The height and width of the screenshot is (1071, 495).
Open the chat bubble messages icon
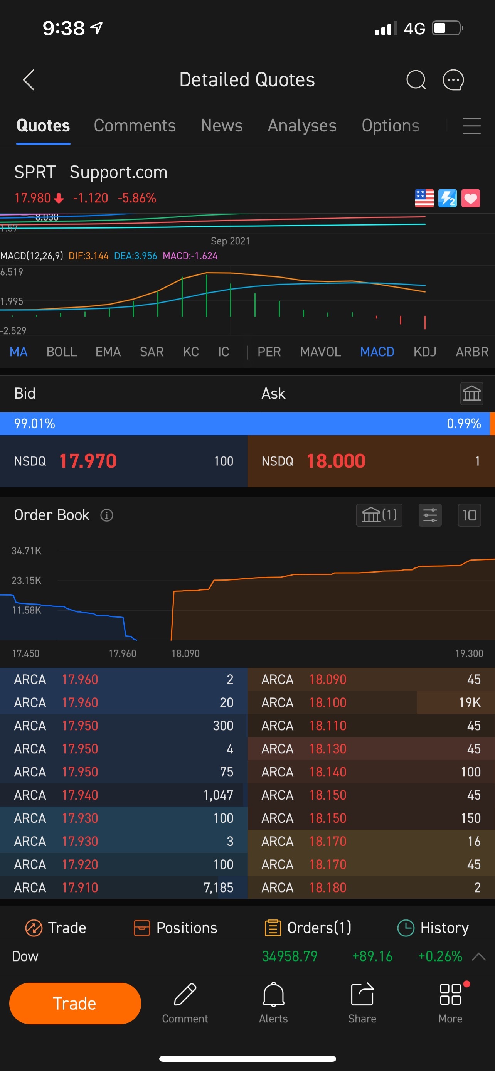[x=453, y=79]
